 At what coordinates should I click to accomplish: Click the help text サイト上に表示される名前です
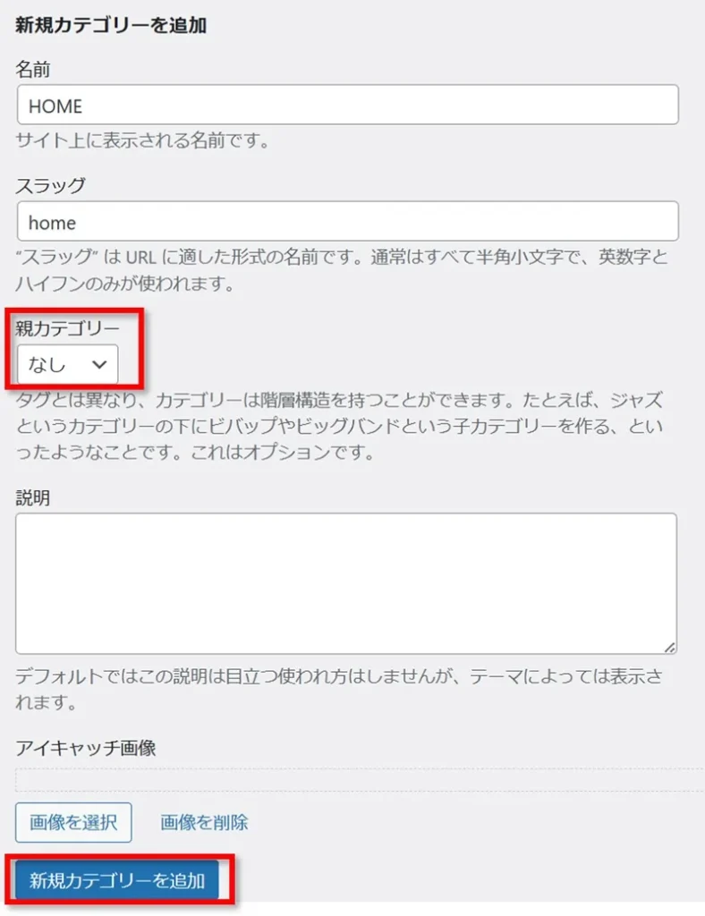(142, 140)
